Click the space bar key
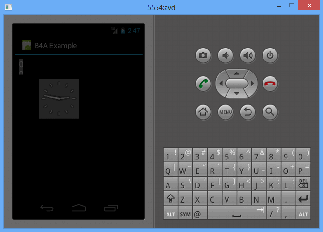323x232 pixels. 237,212
